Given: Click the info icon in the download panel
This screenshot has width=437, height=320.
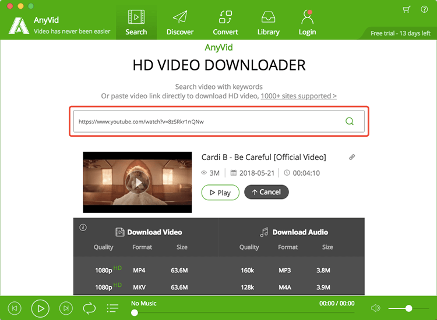Looking at the screenshot, I should (83, 227).
